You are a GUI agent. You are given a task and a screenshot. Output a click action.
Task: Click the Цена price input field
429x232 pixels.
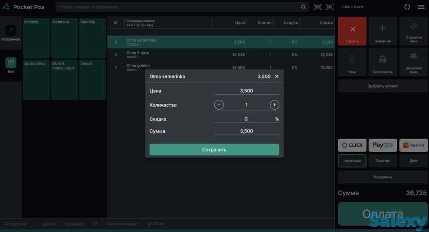point(247,91)
